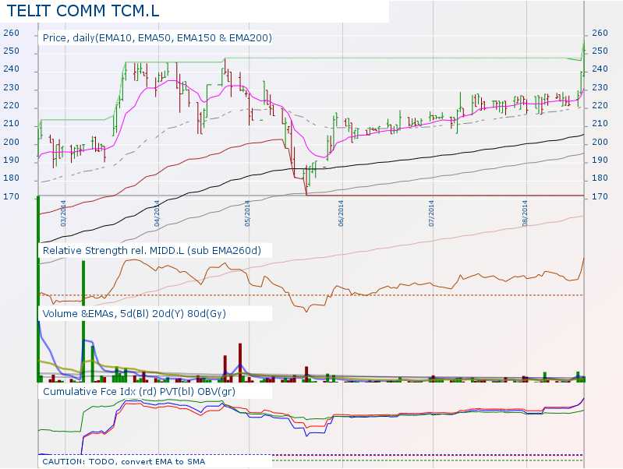Screen dimensions: 623x469
Task: Click the CAUTION: TODO convert EMA note
Action: click(123, 461)
